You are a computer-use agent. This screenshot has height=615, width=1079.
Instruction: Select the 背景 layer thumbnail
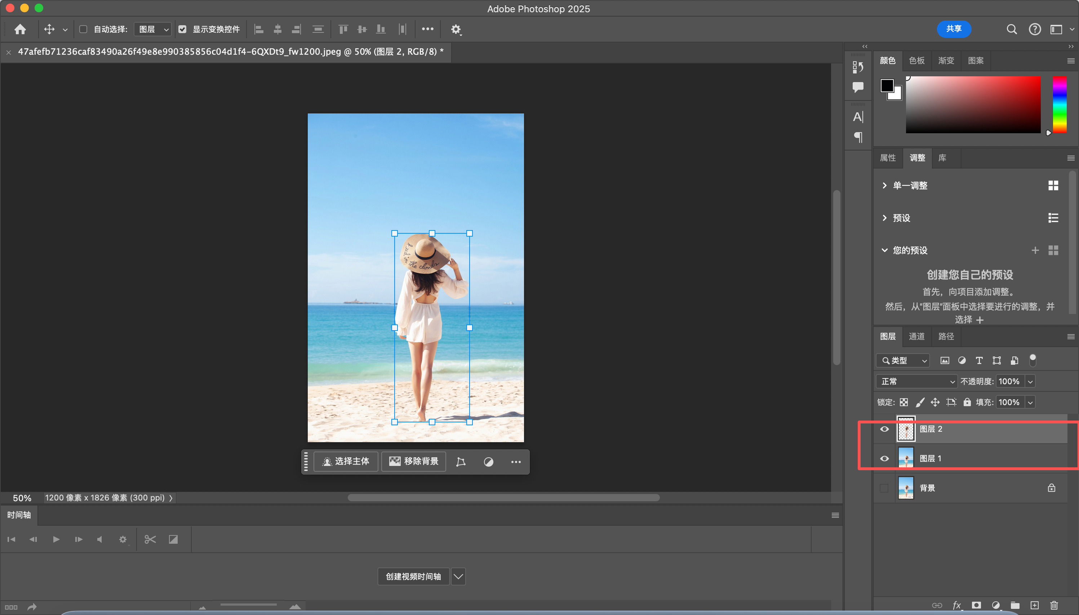tap(905, 488)
